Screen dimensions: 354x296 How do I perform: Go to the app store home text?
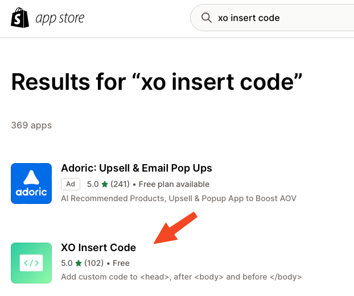point(60,18)
